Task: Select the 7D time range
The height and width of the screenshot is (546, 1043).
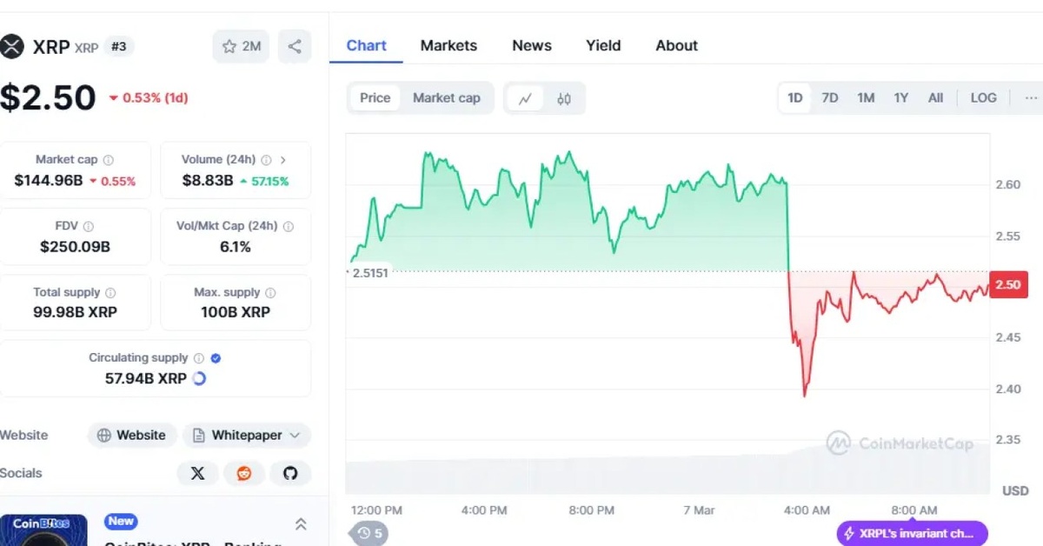Action: 830,97
